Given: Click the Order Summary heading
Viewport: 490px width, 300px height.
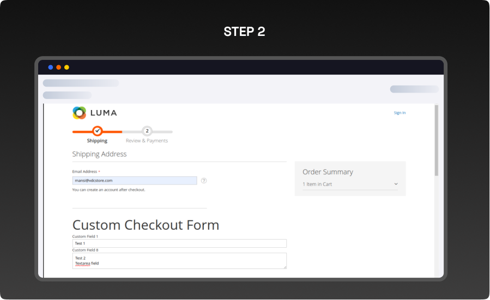Looking at the screenshot, I should [328, 172].
